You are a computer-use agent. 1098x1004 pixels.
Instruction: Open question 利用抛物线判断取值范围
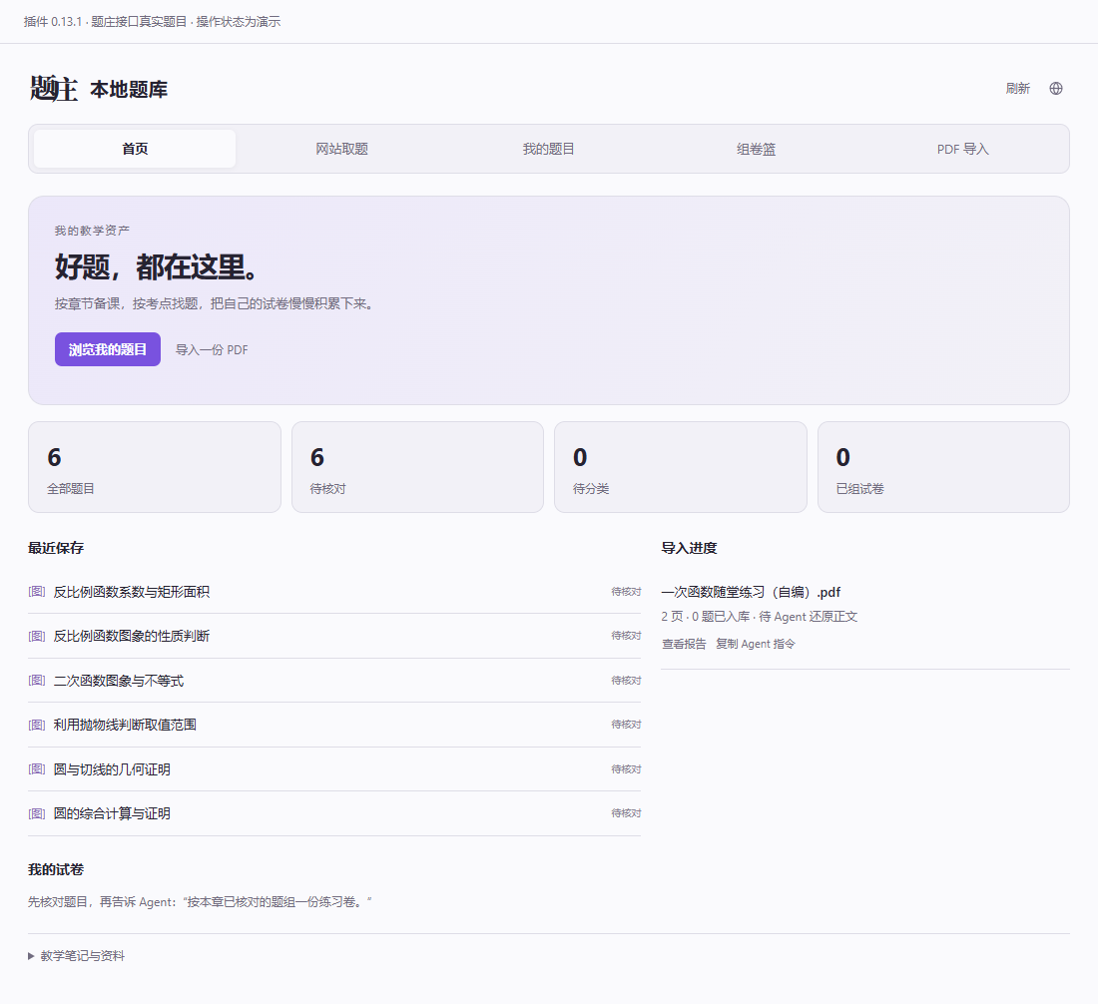pos(126,725)
